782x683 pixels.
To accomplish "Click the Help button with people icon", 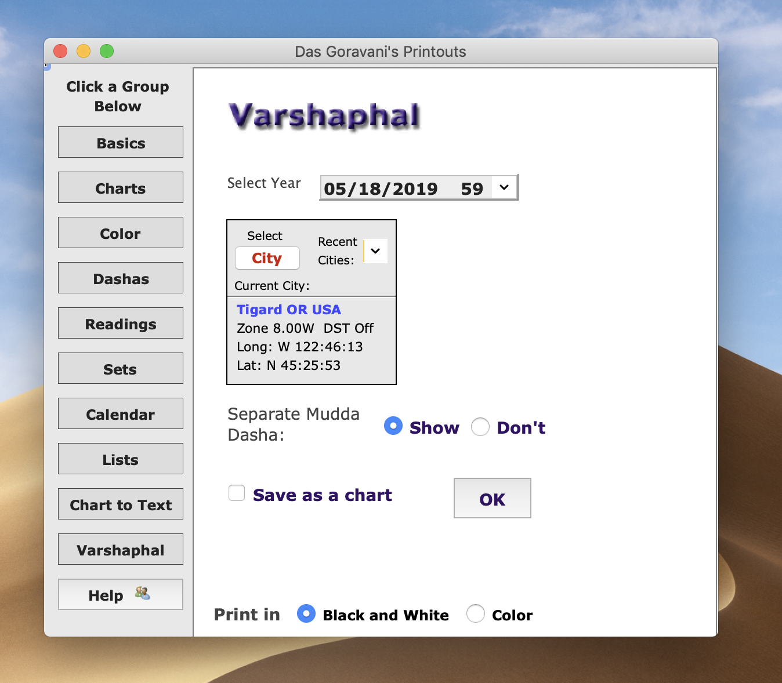I will [120, 594].
